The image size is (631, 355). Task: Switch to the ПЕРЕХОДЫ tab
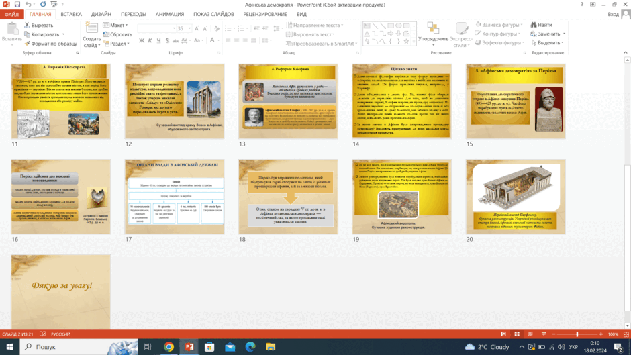point(133,15)
